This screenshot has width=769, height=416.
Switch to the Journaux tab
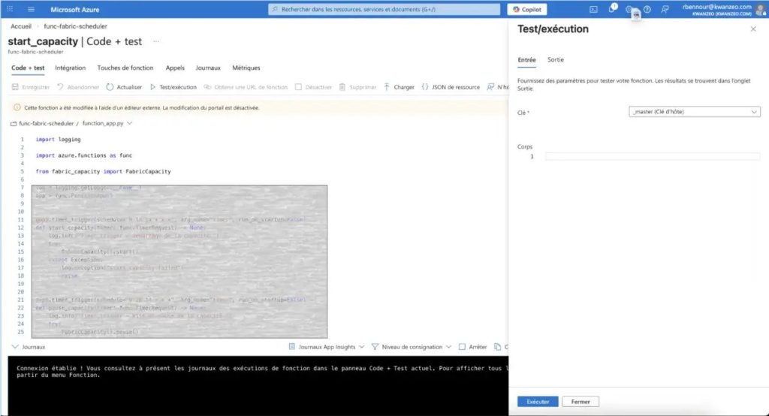(x=208, y=68)
